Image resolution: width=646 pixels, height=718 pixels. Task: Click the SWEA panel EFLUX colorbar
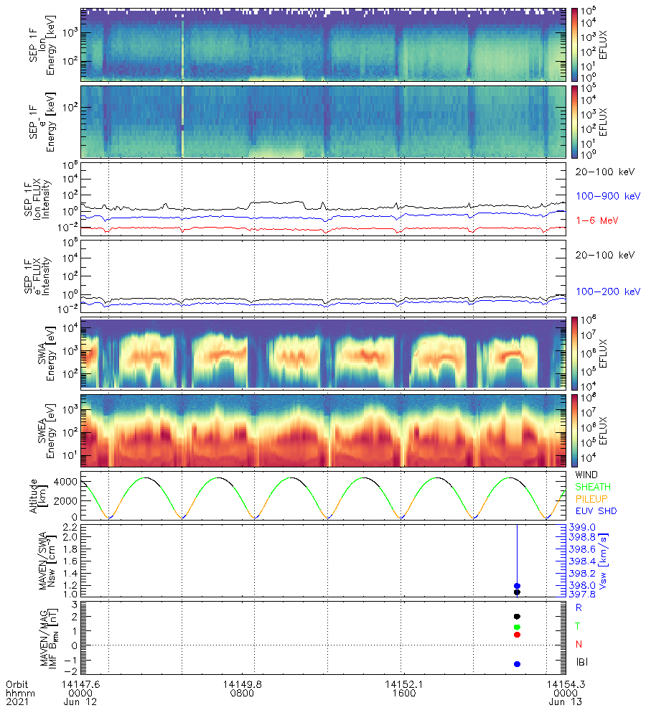pos(576,429)
